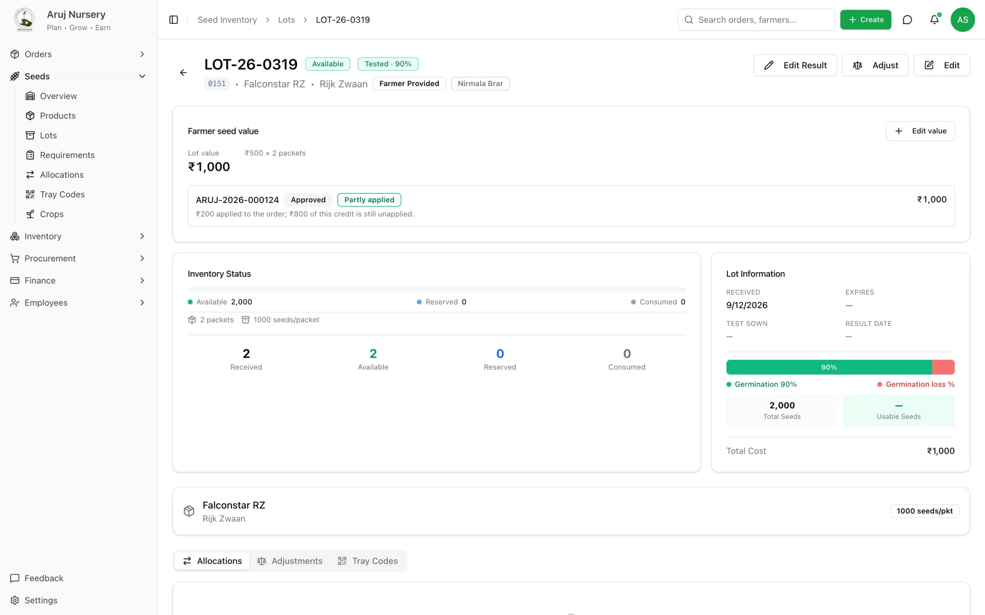Click the back arrow beside LOT-26-0319
The image size is (985, 615).
[x=183, y=73]
